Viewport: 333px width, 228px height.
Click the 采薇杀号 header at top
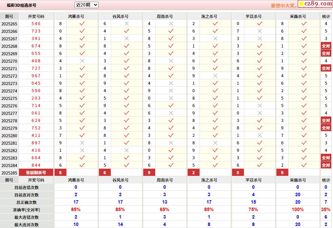pos(298,16)
